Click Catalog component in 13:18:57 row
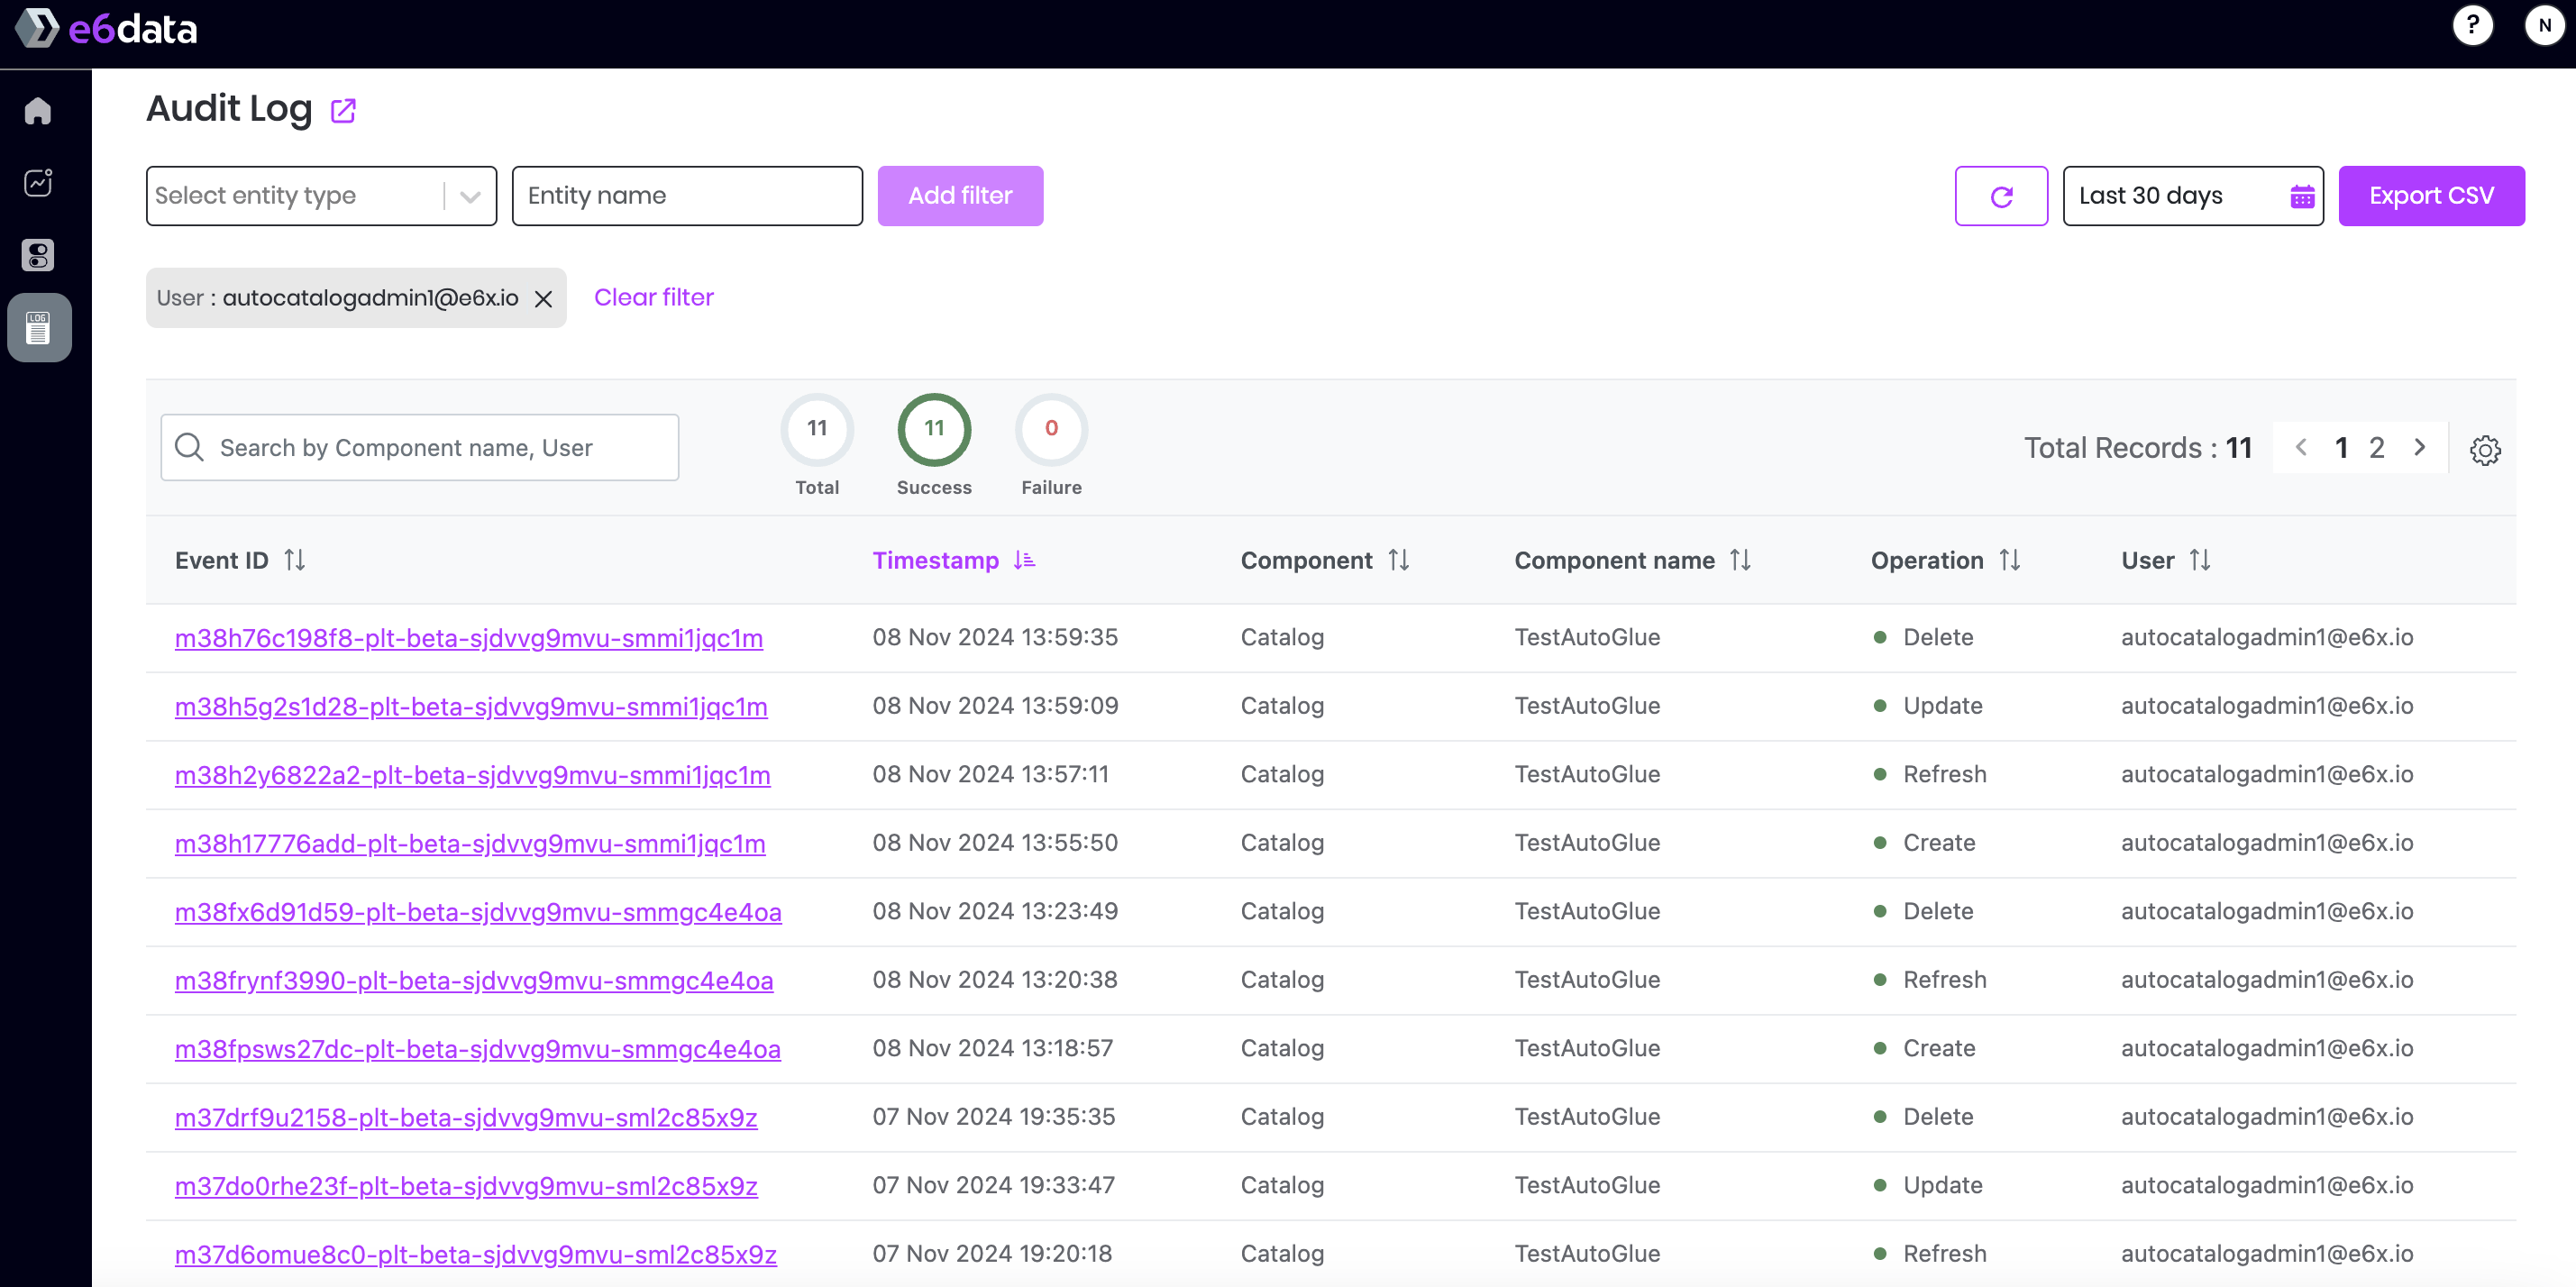 (1282, 1048)
